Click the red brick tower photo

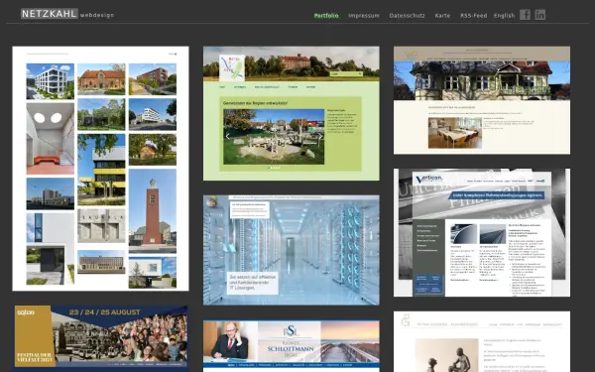click(153, 210)
